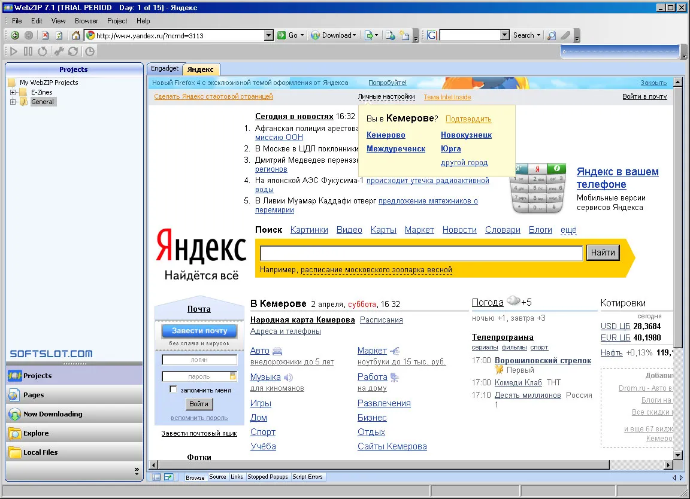Tick the 'запомнить меня' checkbox
690x499 pixels.
click(x=173, y=390)
